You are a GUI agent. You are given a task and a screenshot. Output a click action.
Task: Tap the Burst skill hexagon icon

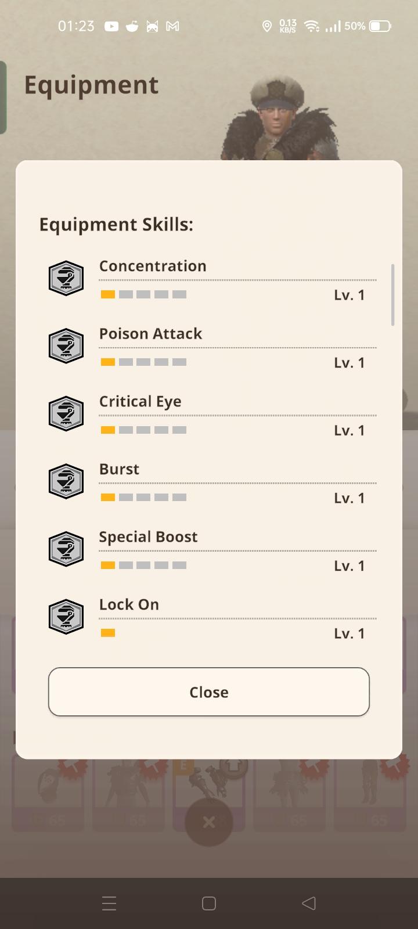66,481
